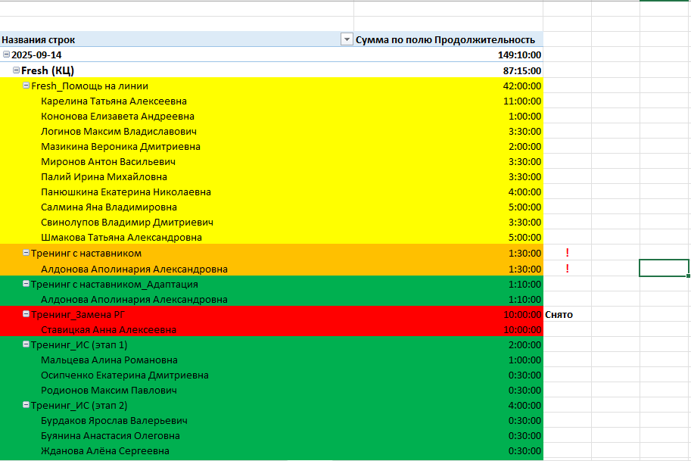The width and height of the screenshot is (691, 461).
Task: Collapse Тренинг с наставником_Адаптация group
Action: tap(26, 284)
